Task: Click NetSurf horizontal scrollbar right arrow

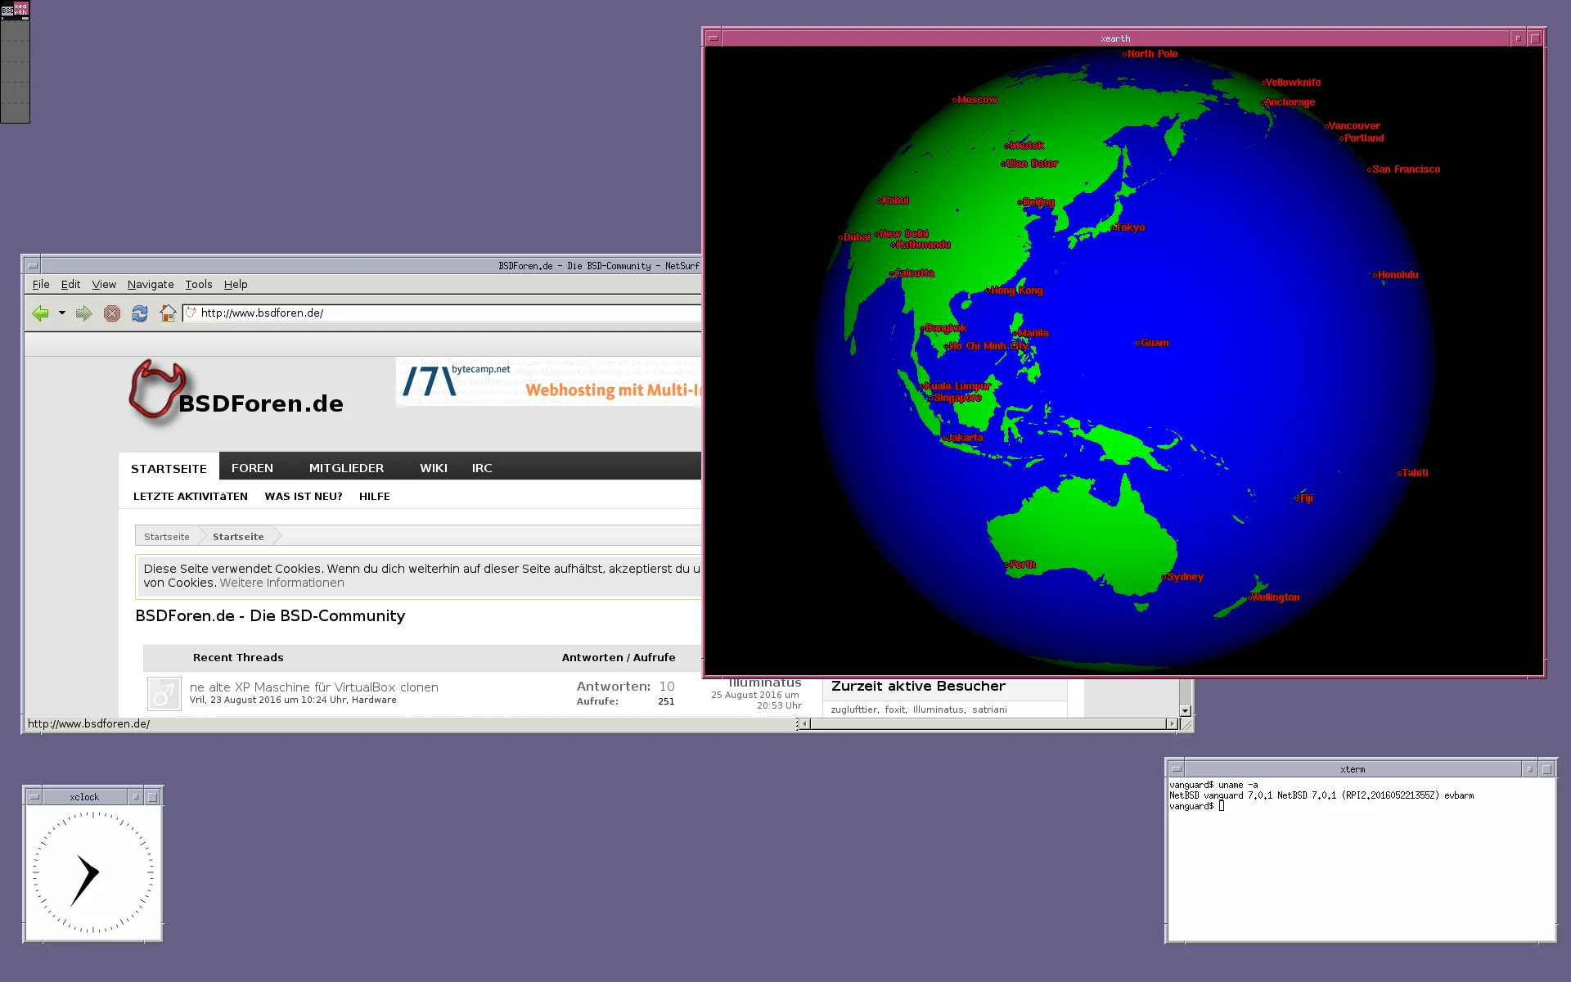Action: pyautogui.click(x=1172, y=723)
